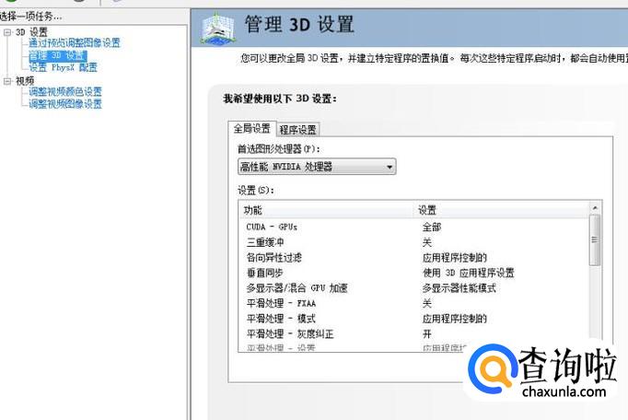Select the 垂直同步 feature row
Image resolution: width=628 pixels, height=420 pixels.
(x=414, y=273)
